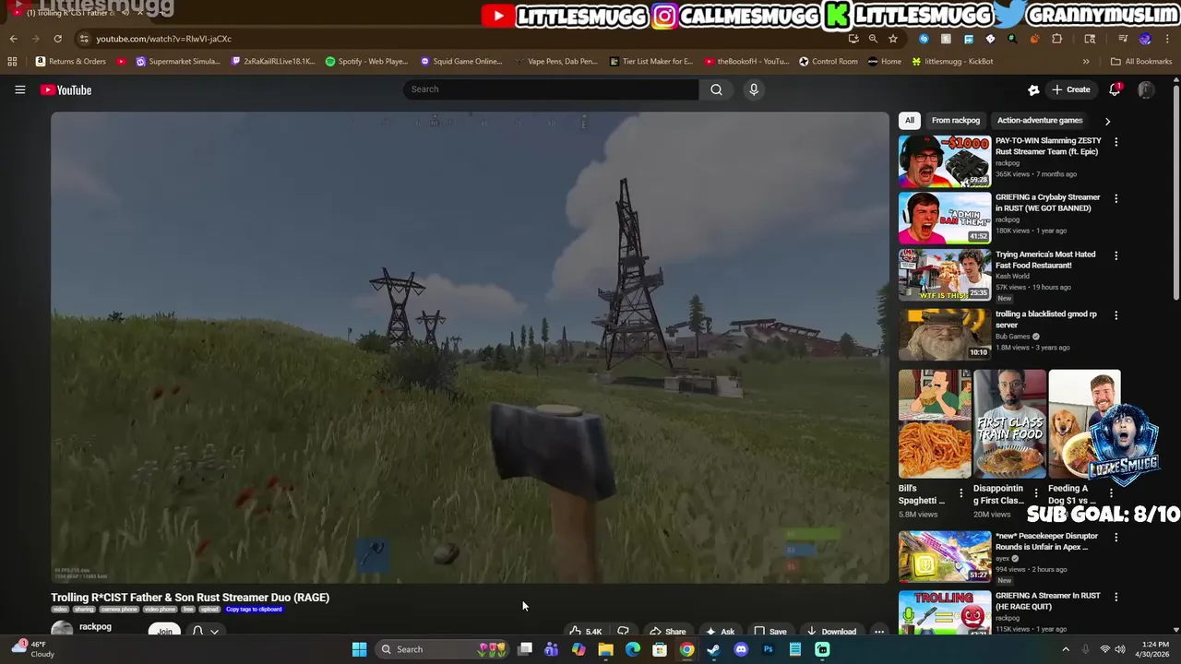Screen dimensions: 1181x664
Task: Open options for Peacekeeper Disruptor Rounds video
Action: pyautogui.click(x=1115, y=537)
